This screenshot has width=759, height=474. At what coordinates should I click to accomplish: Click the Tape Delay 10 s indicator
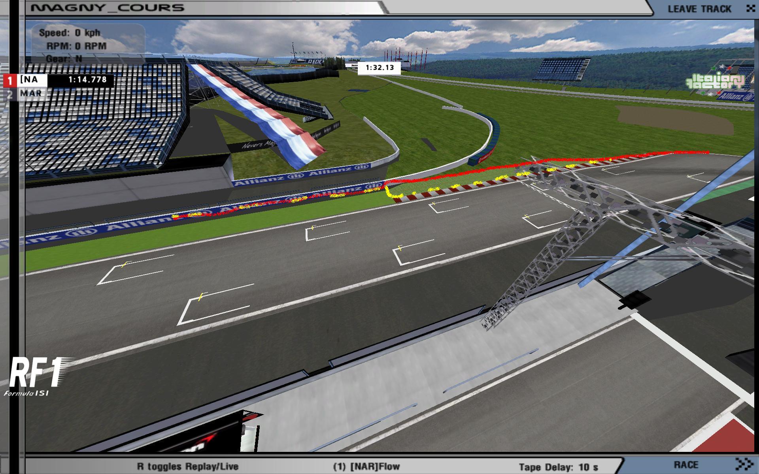point(558,467)
